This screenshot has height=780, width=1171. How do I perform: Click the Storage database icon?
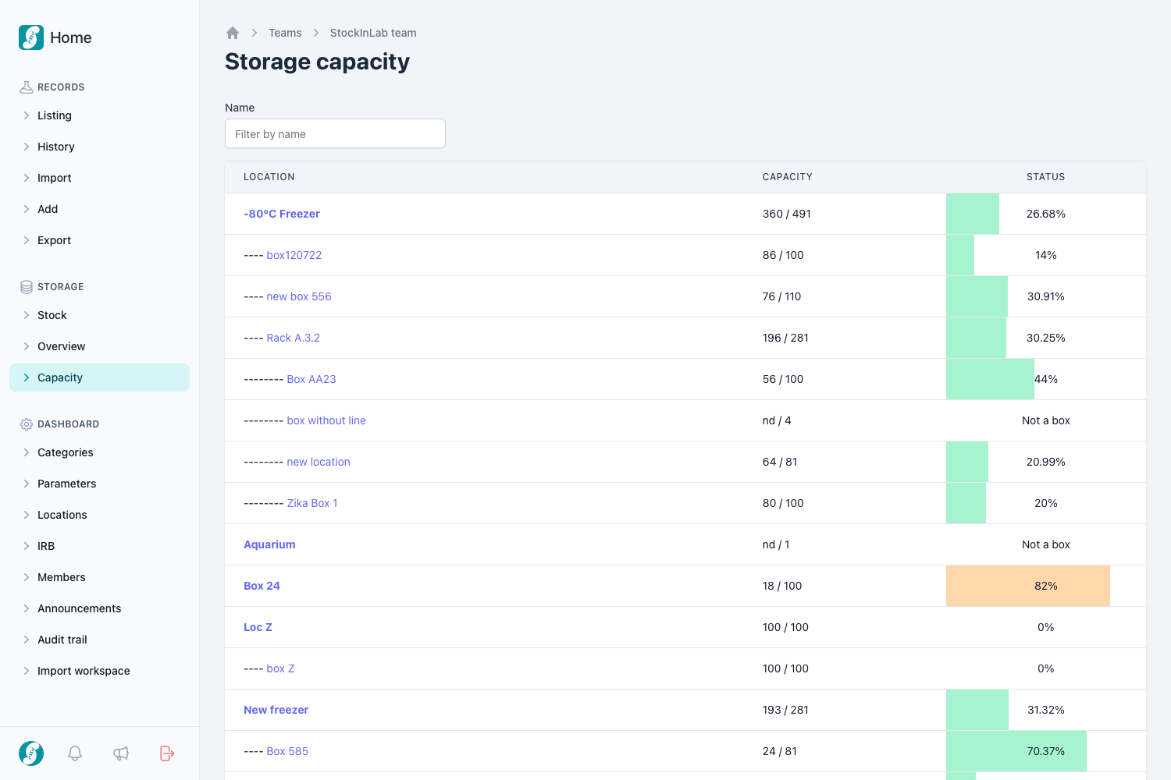coord(27,287)
